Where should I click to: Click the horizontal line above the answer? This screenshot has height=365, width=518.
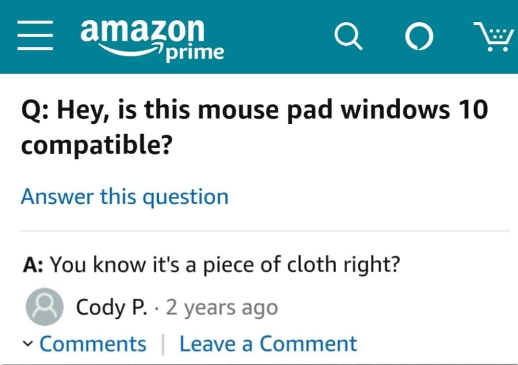coord(265,231)
